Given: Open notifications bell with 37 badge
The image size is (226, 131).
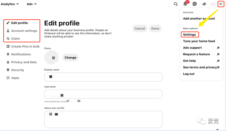Looking at the screenshot, I should click(186, 4).
